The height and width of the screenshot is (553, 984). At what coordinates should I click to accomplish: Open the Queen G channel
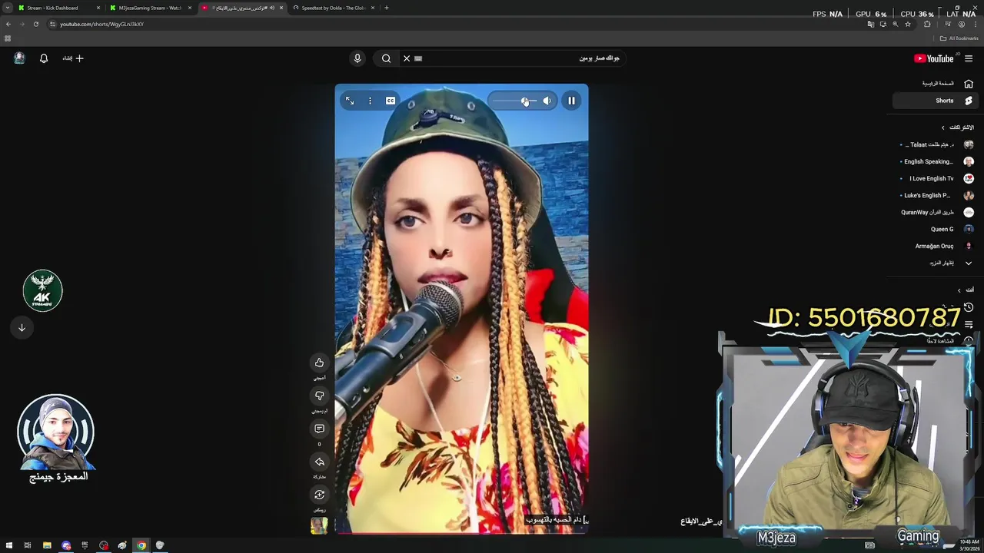pos(936,229)
